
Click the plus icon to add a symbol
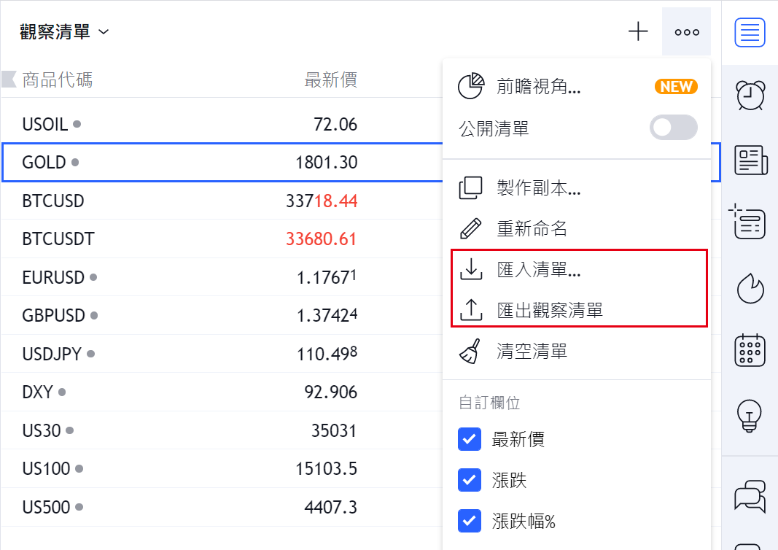pyautogui.click(x=637, y=32)
